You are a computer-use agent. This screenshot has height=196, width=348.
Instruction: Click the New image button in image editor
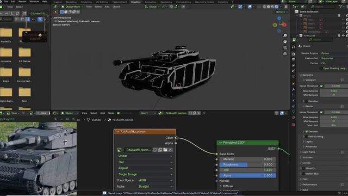tap(42, 113)
